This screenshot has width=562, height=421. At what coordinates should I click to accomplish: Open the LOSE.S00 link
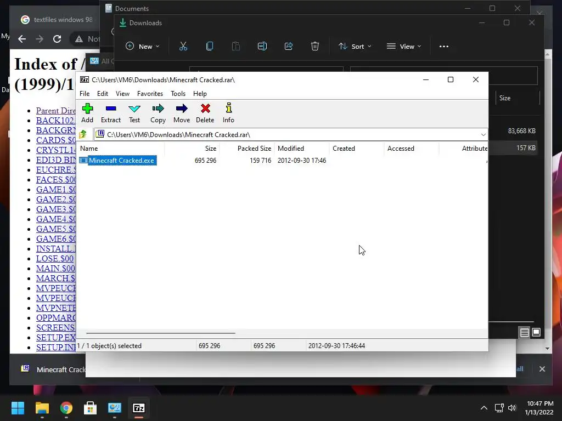[55, 259]
